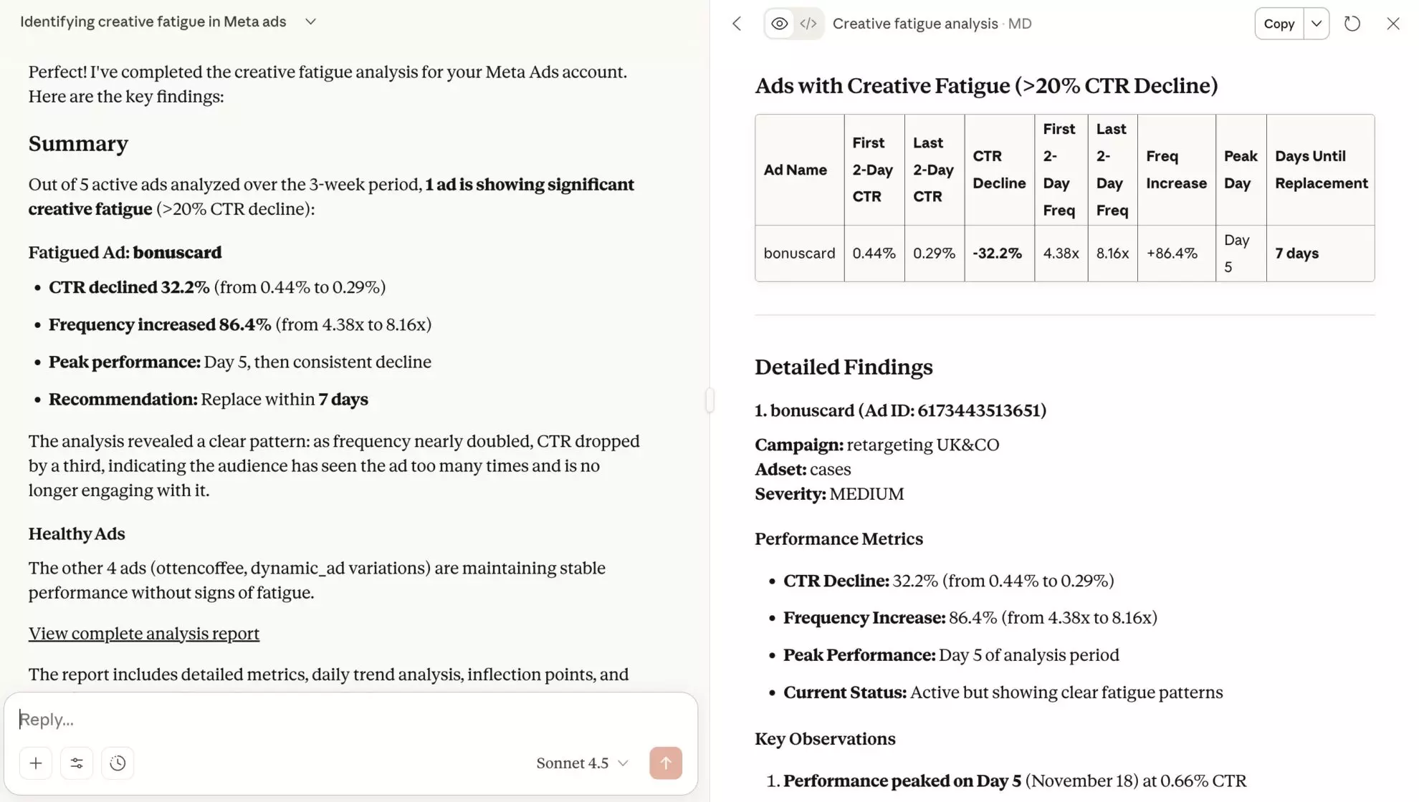Image resolution: width=1419 pixels, height=802 pixels.
Task: Switch to code view of the artifact
Action: coord(808,24)
